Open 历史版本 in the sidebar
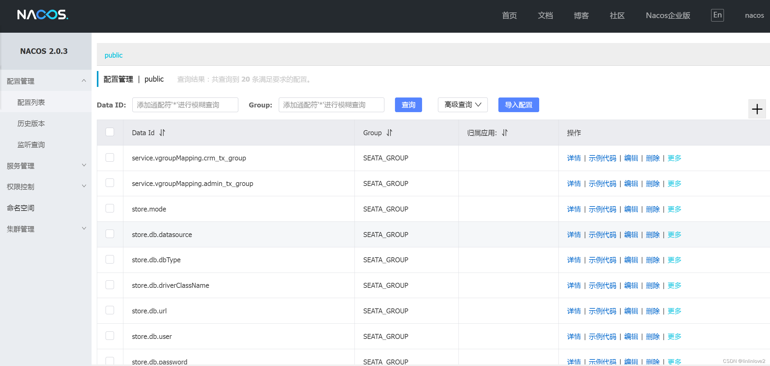Image resolution: width=770 pixels, height=366 pixels. tap(31, 124)
